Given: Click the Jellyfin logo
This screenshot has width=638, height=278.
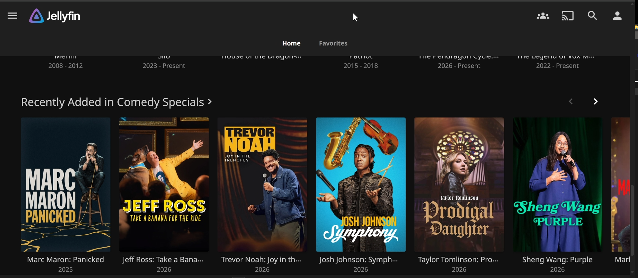Looking at the screenshot, I should 55,16.
